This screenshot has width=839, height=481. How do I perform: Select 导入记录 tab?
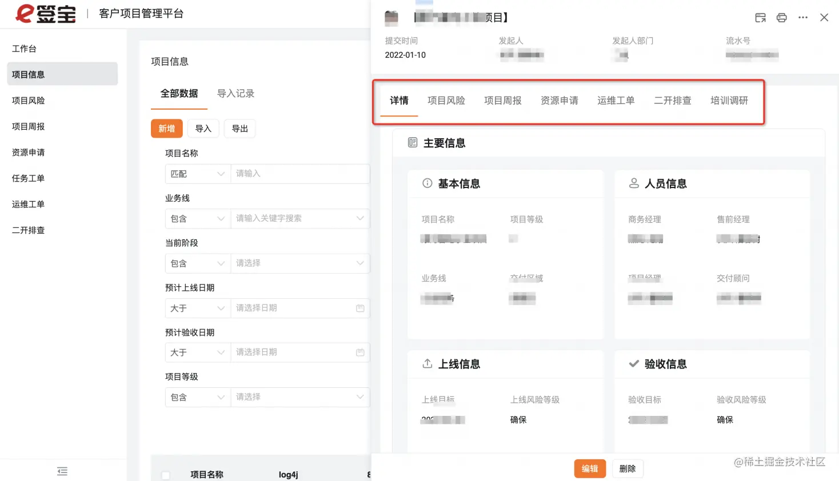click(x=235, y=94)
